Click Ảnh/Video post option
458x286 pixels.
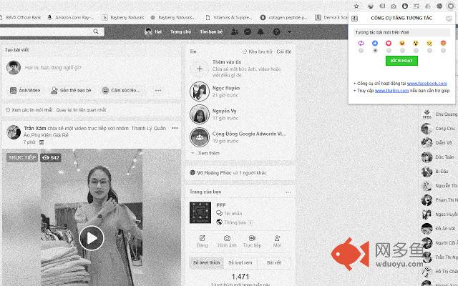point(25,91)
